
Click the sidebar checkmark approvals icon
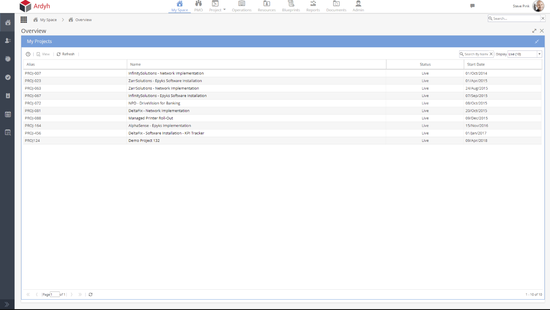click(8, 77)
